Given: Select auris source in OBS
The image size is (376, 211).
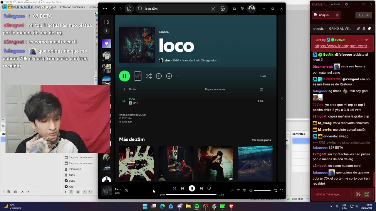Looking at the screenshot, I should tap(72, 175).
